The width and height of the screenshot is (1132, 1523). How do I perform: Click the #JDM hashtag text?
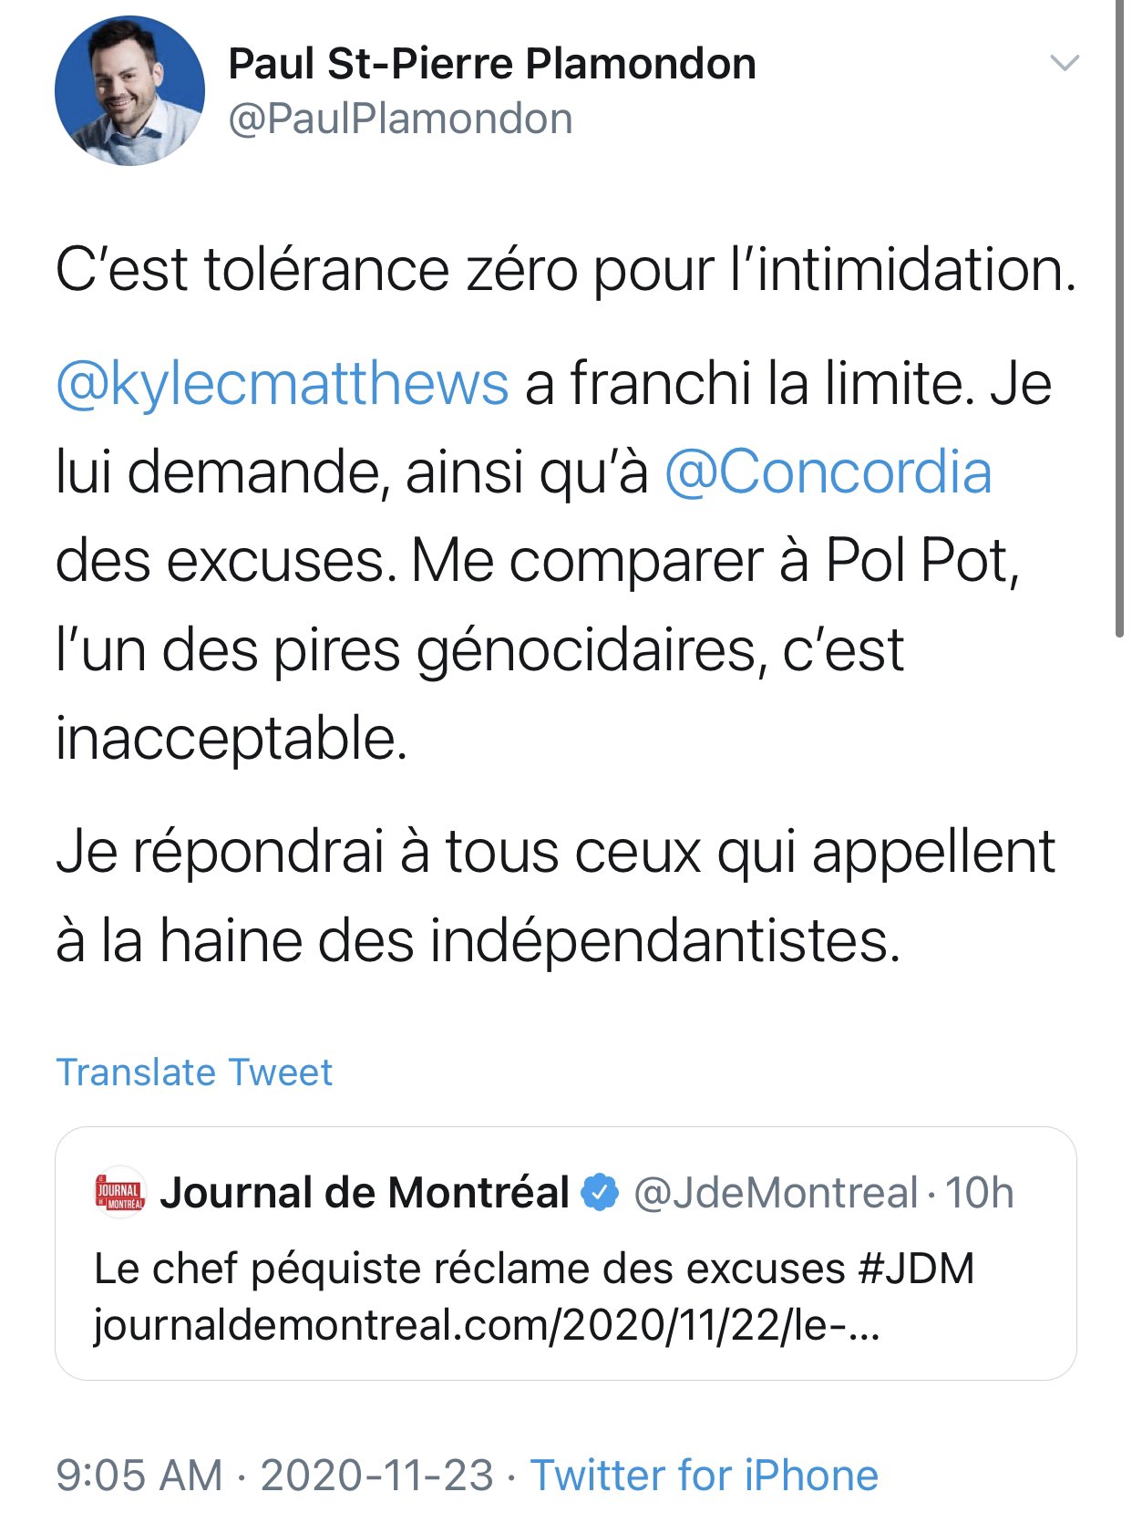[x=917, y=1269]
